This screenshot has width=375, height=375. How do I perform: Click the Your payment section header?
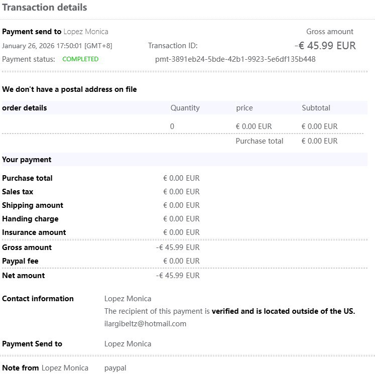(x=27, y=160)
